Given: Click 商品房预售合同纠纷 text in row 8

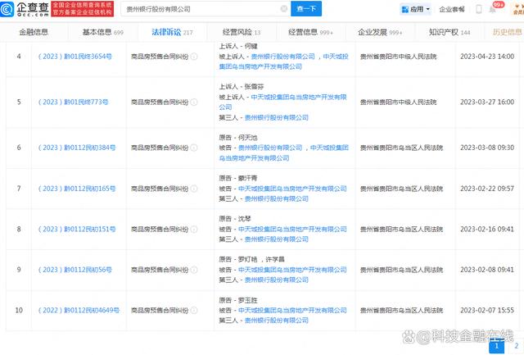Looking at the screenshot, I should [160, 230].
